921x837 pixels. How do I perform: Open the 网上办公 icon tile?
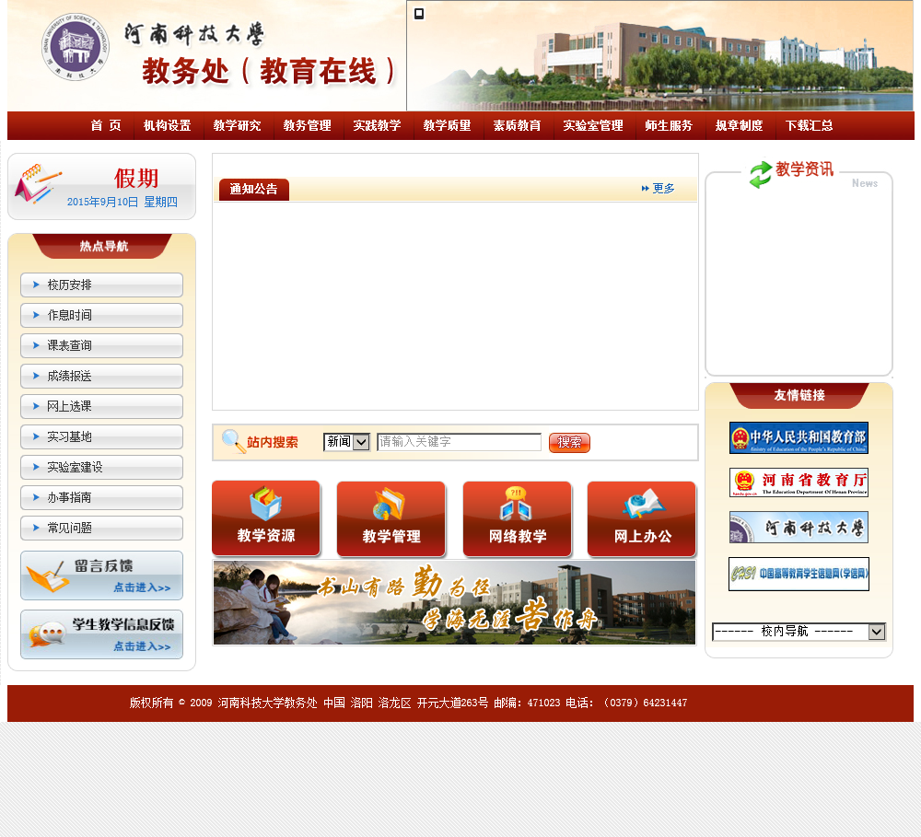pyautogui.click(x=642, y=518)
